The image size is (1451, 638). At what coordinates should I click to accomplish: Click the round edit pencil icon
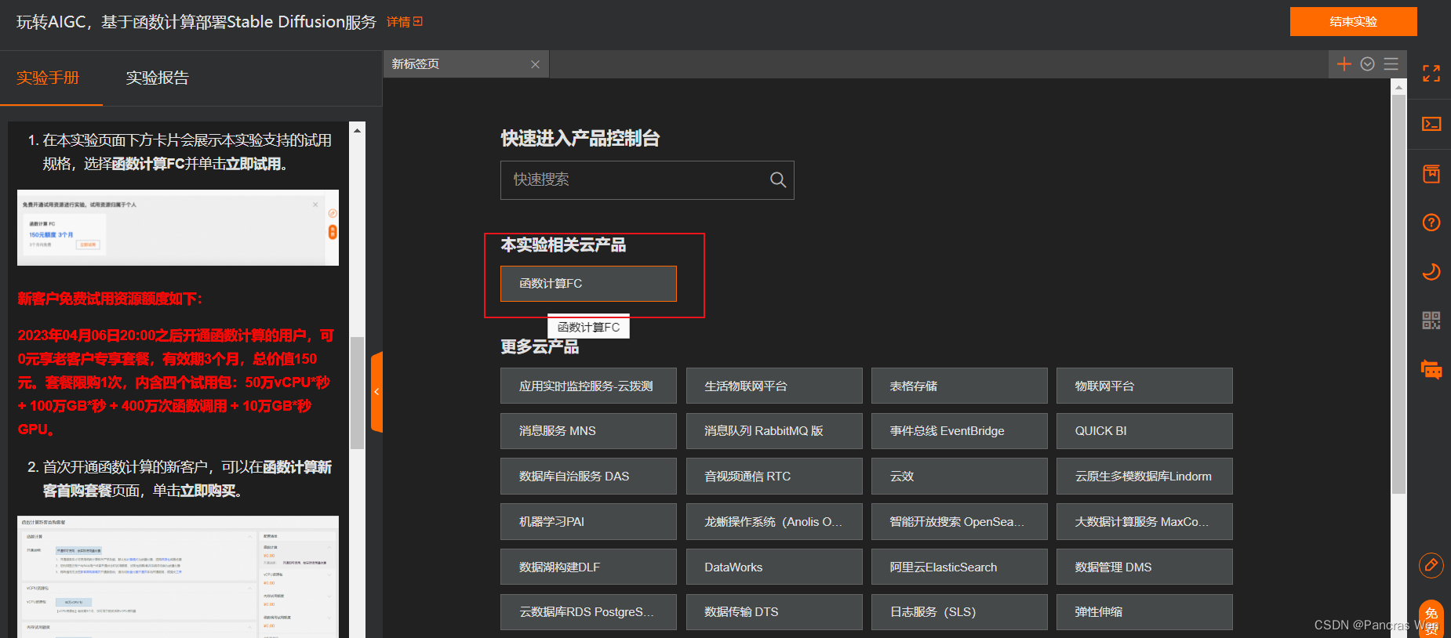pyautogui.click(x=1431, y=564)
